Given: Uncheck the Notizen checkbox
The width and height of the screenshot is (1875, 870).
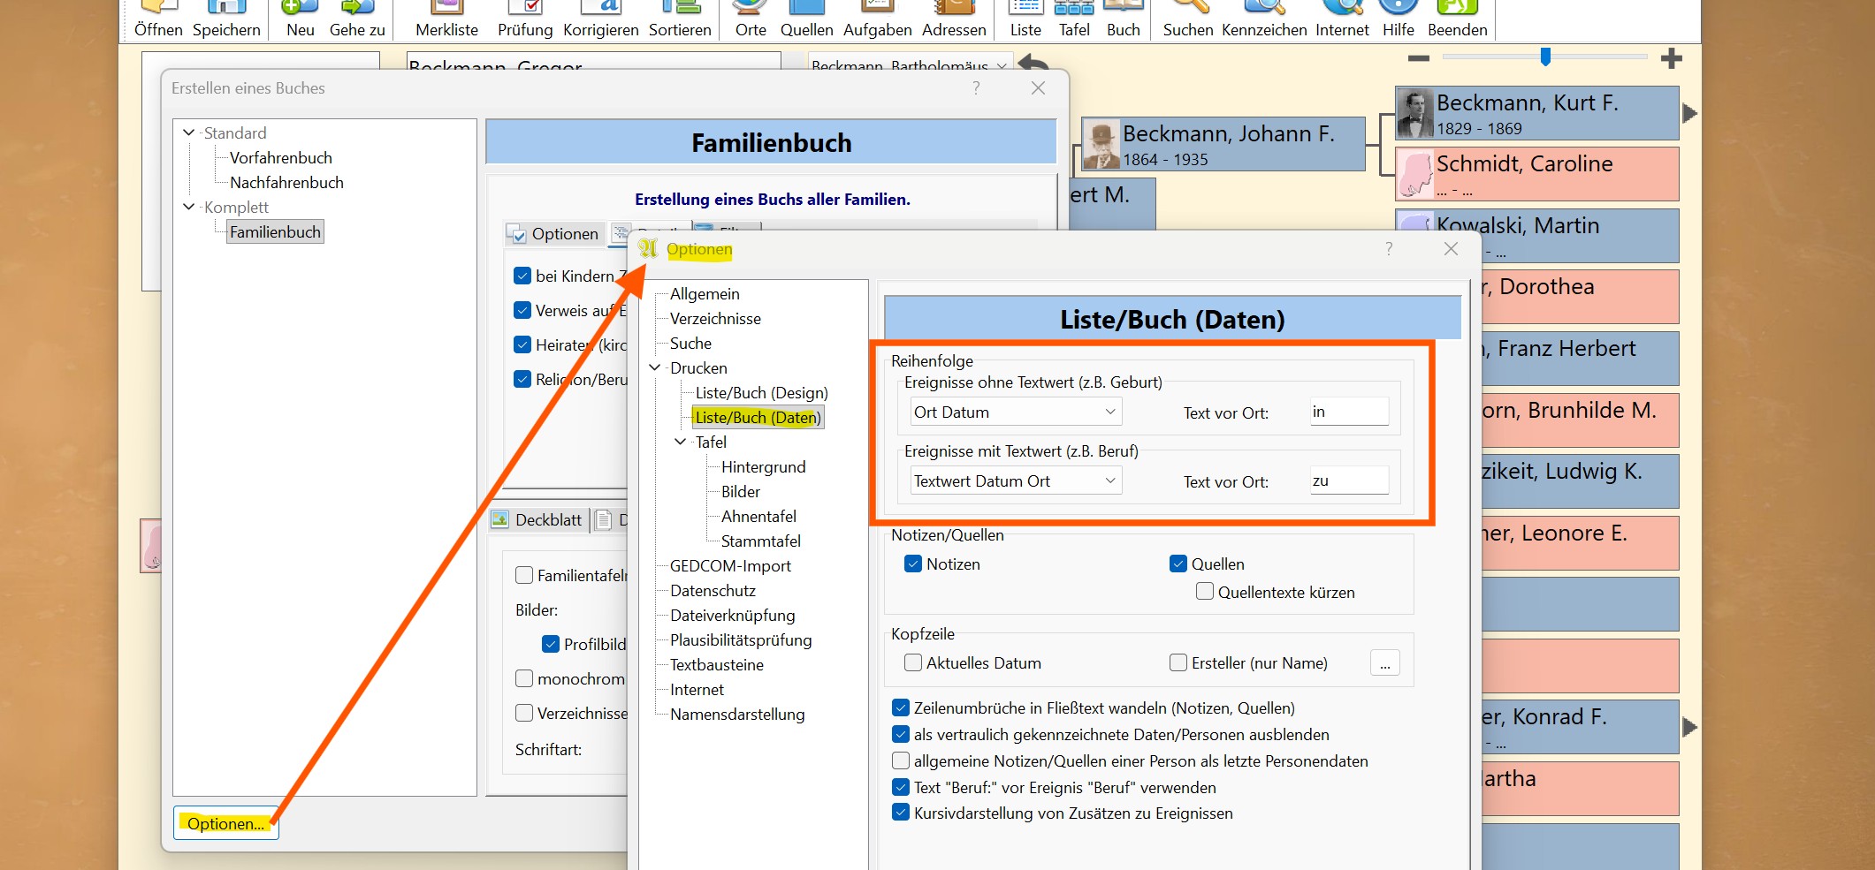Looking at the screenshot, I should tap(913, 564).
